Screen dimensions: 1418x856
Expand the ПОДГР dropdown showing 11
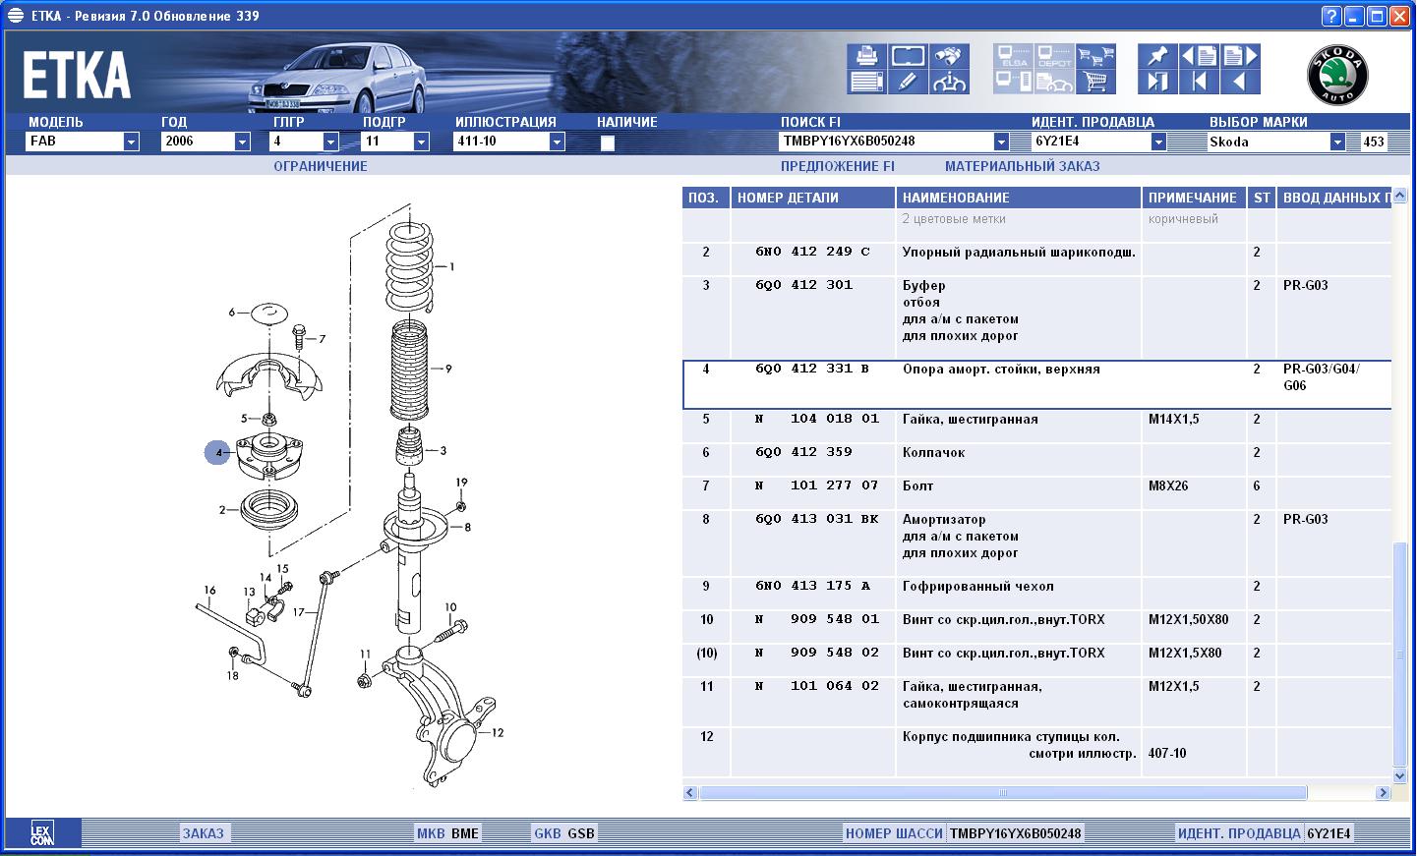(421, 142)
